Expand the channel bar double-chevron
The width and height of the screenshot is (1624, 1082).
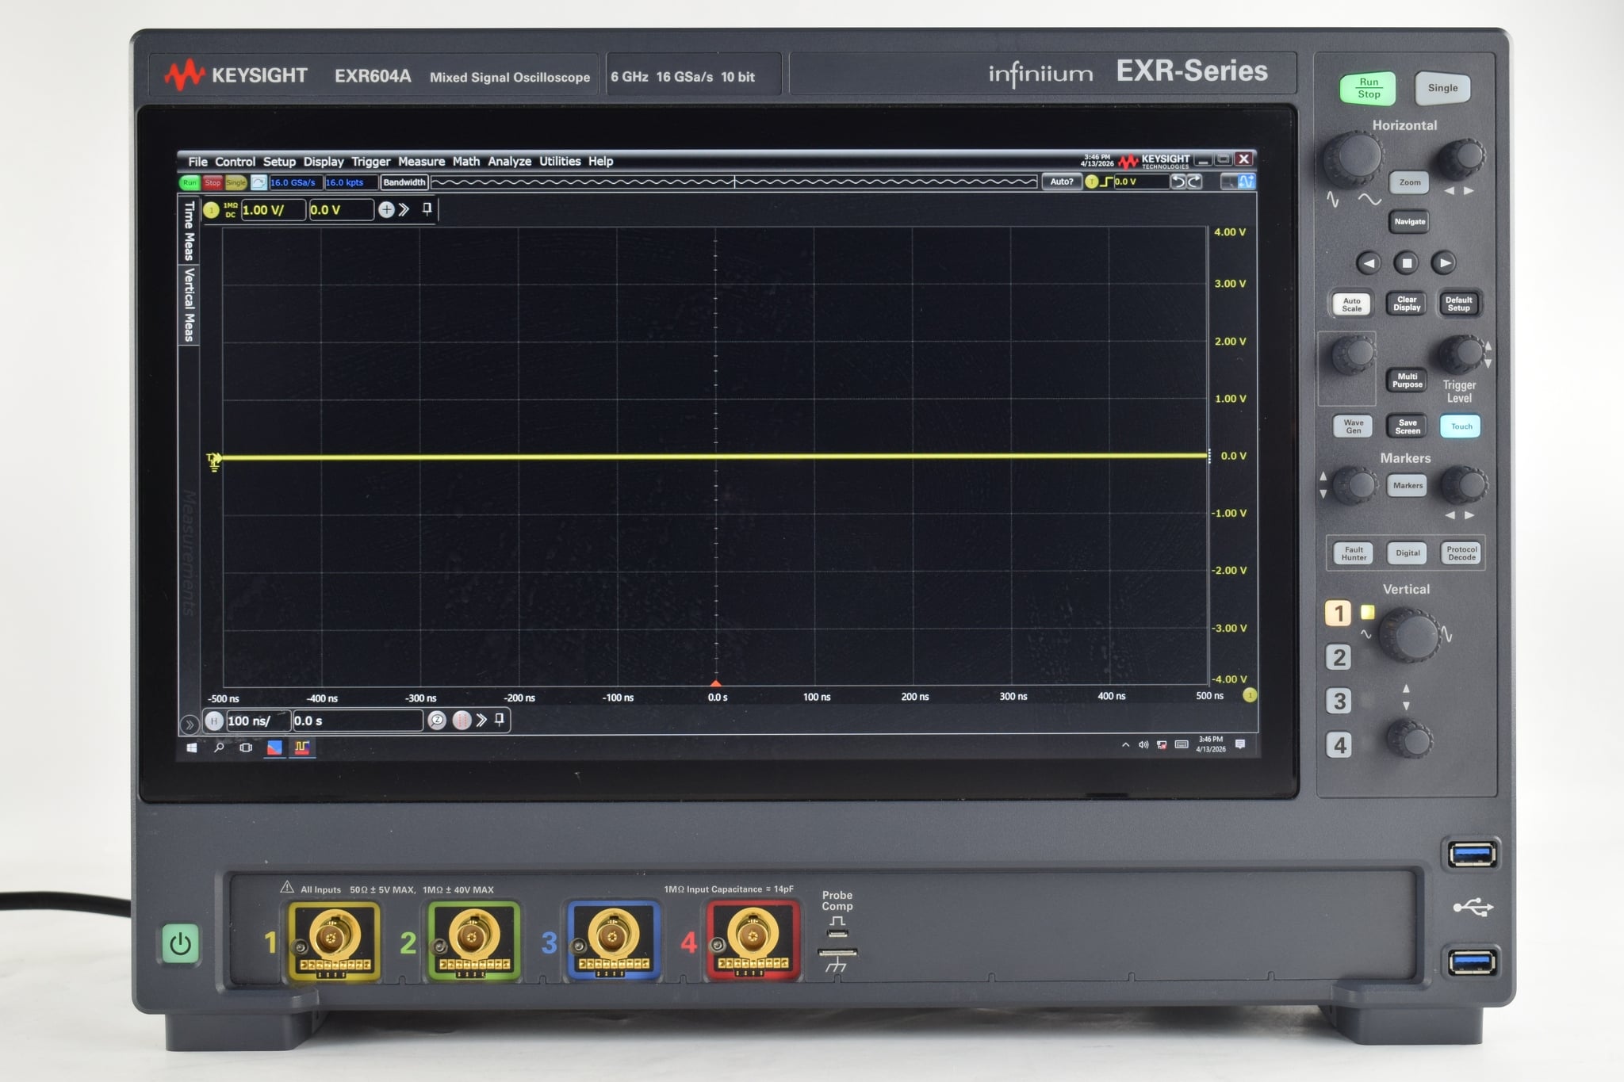tap(404, 209)
